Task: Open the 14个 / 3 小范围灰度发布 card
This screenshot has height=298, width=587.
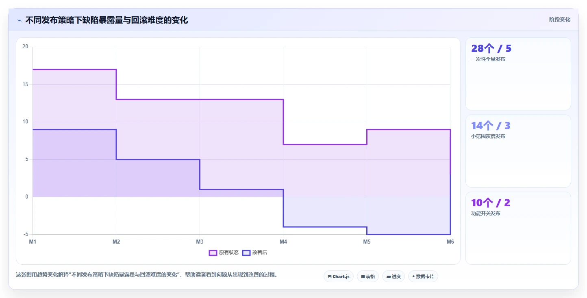Action: 518,151
